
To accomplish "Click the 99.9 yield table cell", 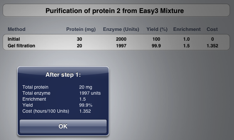I will [x=156, y=46].
